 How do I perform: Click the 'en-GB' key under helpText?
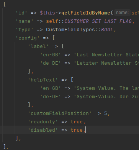point(51,88)
